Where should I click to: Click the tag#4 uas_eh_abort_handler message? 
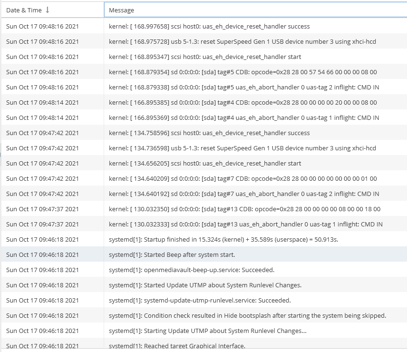coord(244,117)
